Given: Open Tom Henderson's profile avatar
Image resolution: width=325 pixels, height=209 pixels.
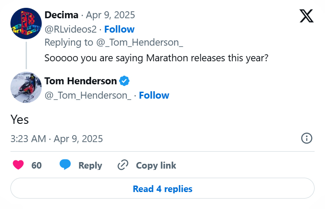Looking at the screenshot, I should click(26, 87).
